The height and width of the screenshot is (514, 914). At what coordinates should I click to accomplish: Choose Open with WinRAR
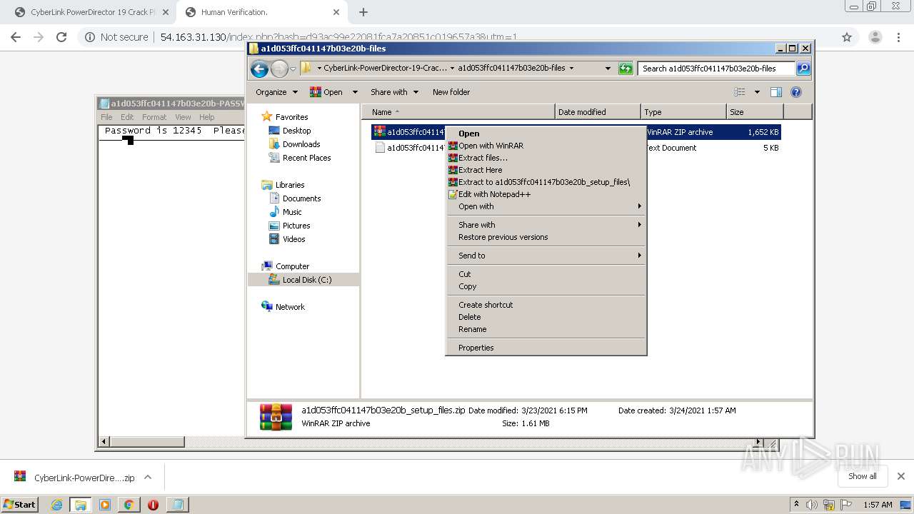coord(546,146)
